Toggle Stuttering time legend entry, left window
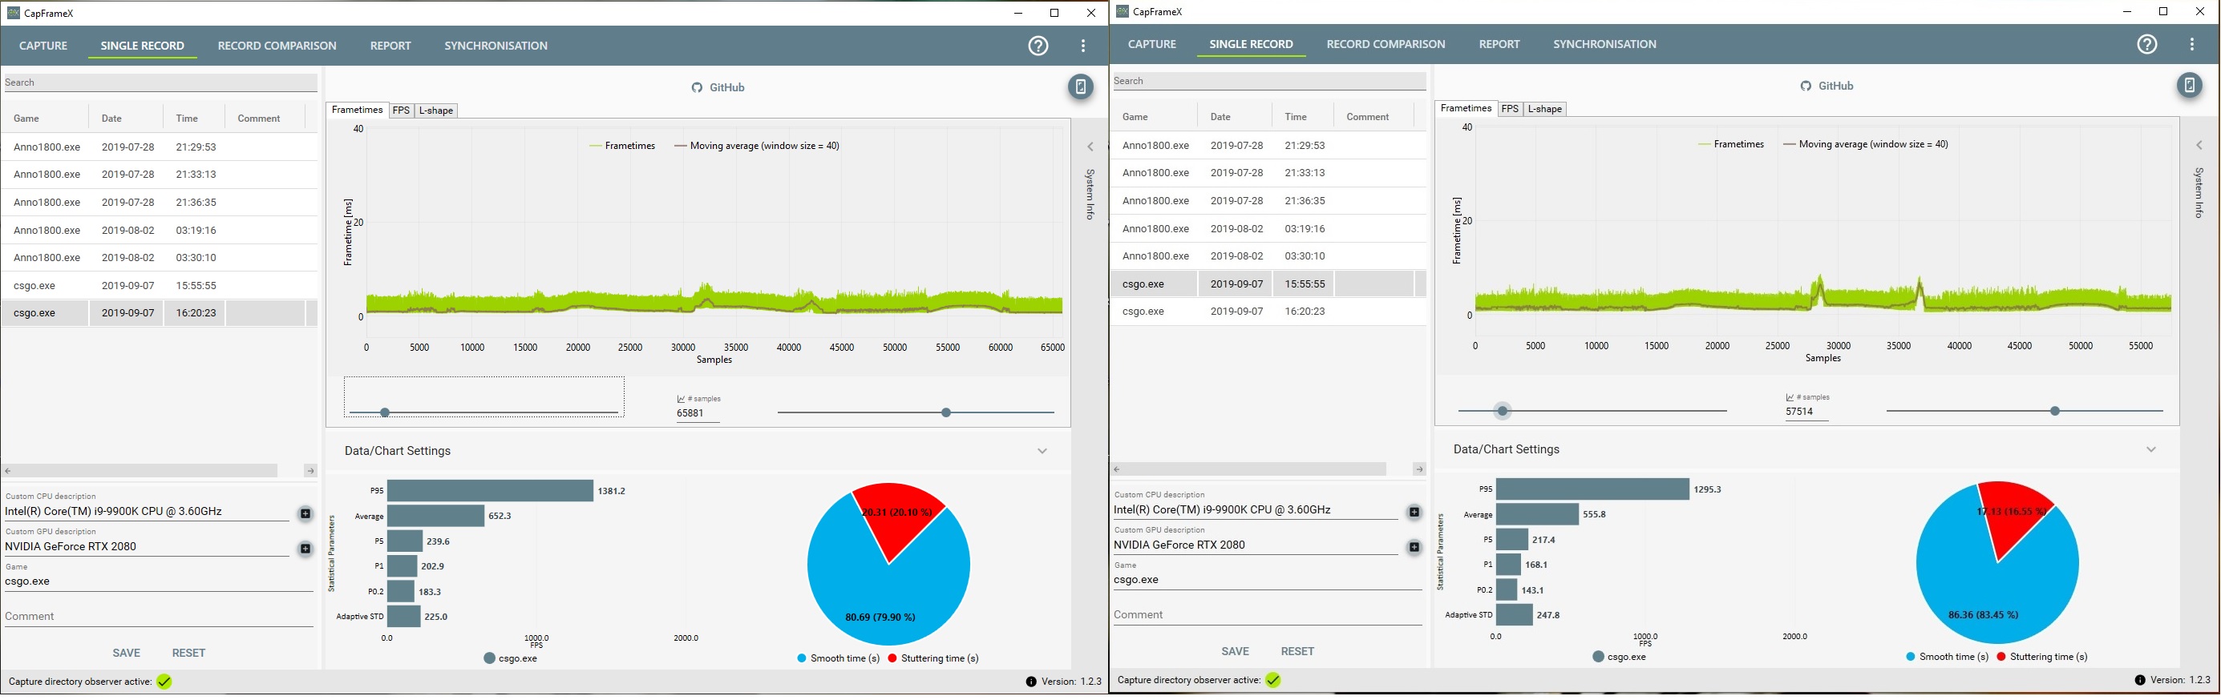 click(932, 658)
